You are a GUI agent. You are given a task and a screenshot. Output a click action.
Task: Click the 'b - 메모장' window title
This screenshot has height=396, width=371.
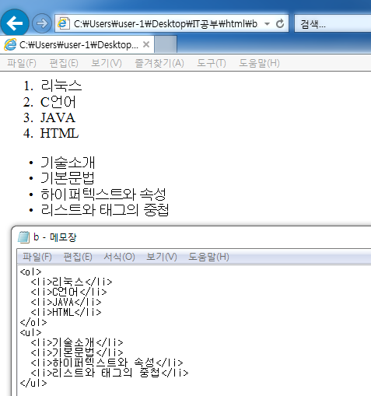pyautogui.click(x=55, y=237)
